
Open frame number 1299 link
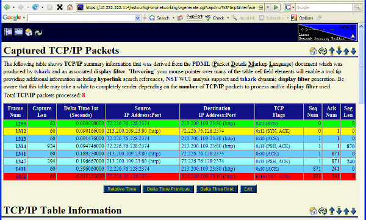pos(21,124)
